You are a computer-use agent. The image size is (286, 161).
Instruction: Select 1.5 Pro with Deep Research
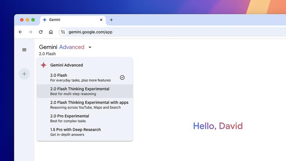coord(85,132)
